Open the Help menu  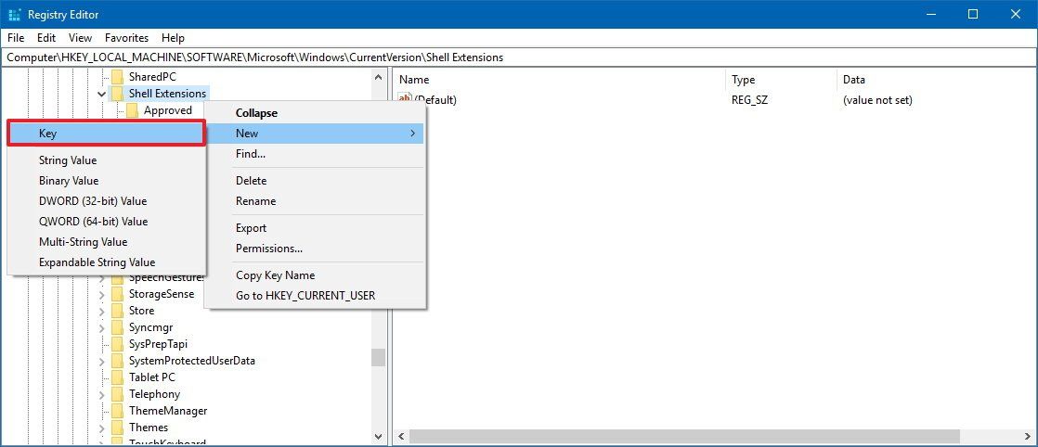point(173,38)
